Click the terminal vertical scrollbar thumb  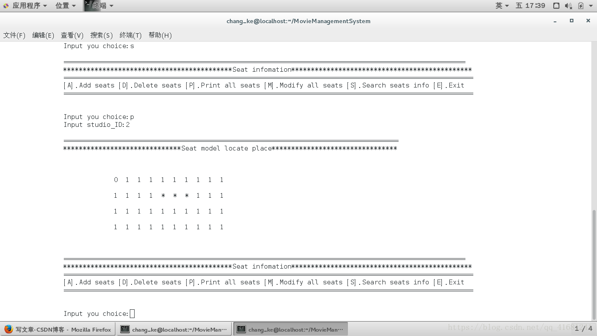tap(594, 264)
